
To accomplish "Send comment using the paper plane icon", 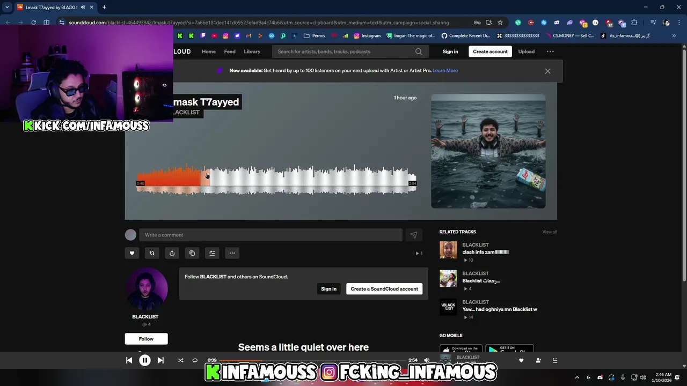I will click(414, 235).
